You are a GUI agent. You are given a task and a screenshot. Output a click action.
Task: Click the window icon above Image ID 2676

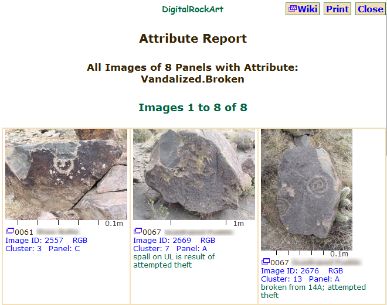pos(265,262)
